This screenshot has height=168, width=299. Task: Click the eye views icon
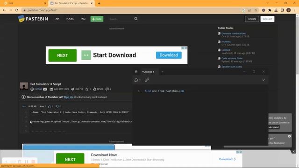[73, 89]
